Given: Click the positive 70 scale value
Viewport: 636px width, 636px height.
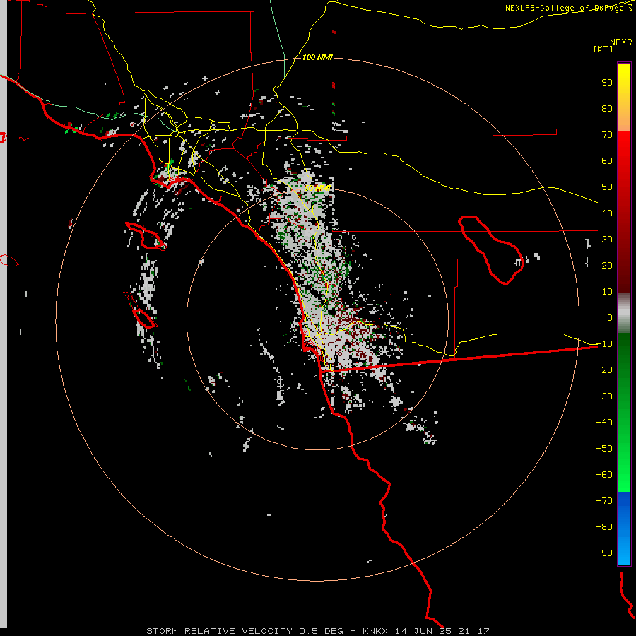Looking at the screenshot, I should click(x=607, y=135).
